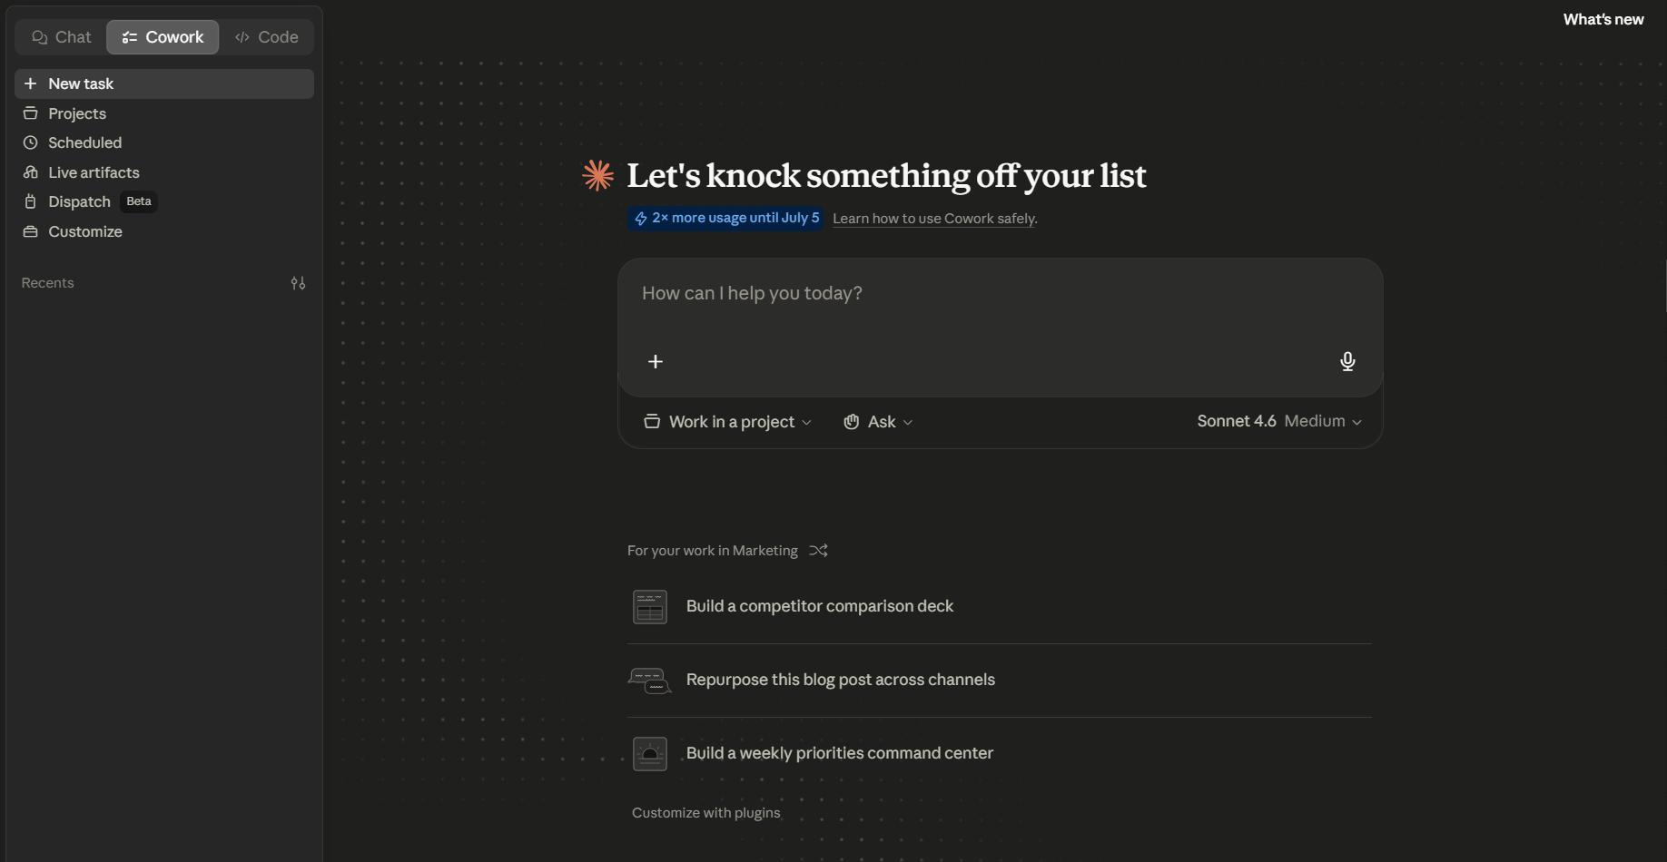This screenshot has width=1667, height=862.
Task: Click the weekly priorities command center icon
Action: point(650,754)
